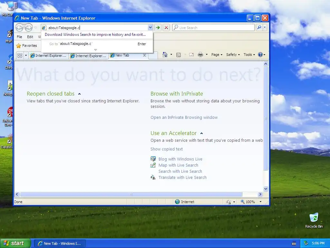Click the Back navigation arrow
The height and width of the screenshot is (248, 330).
pyautogui.click(x=19, y=27)
